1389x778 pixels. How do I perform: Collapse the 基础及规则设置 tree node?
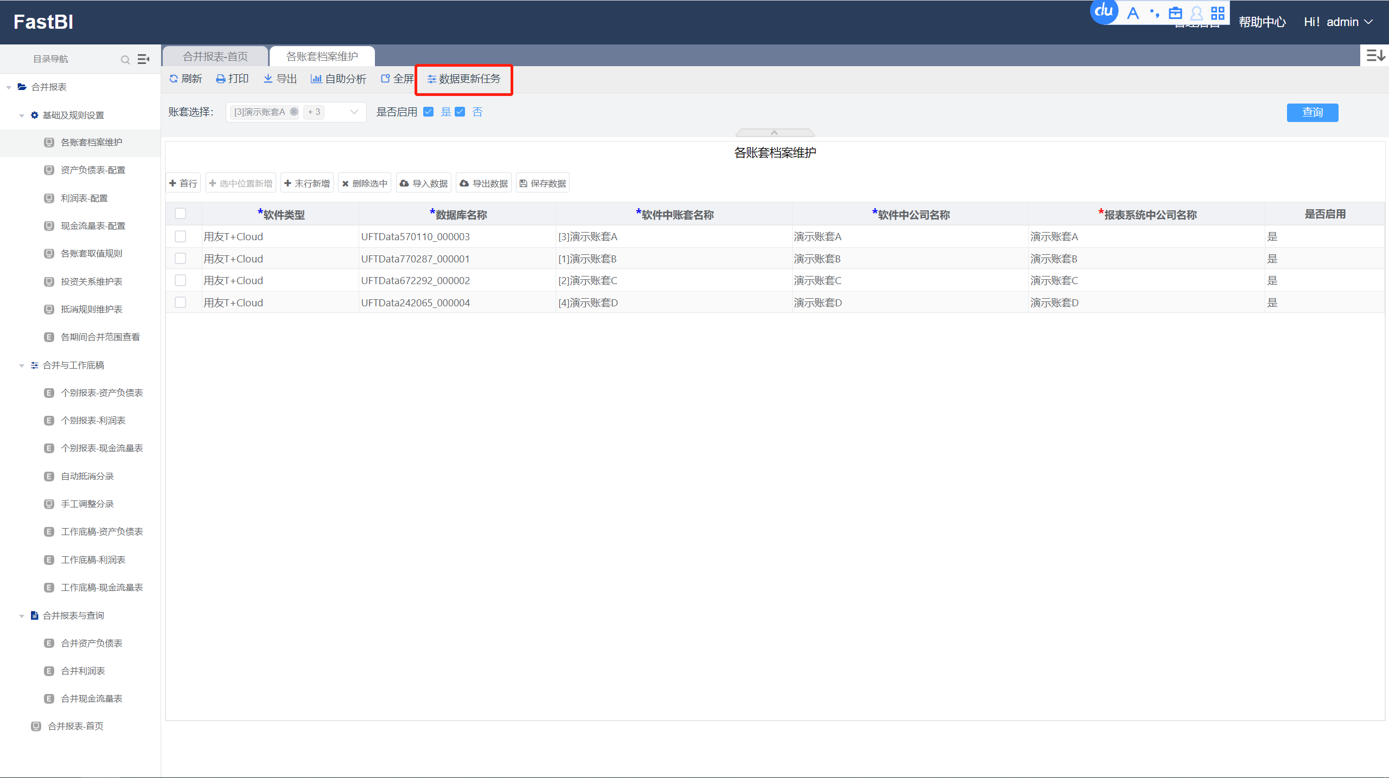22,115
